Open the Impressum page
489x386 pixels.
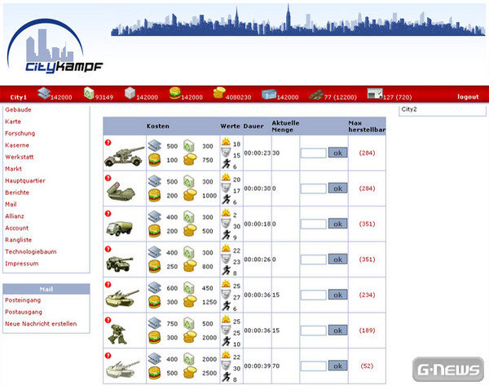pos(21,264)
